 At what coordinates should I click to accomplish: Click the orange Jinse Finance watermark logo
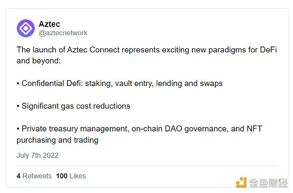click(x=241, y=183)
